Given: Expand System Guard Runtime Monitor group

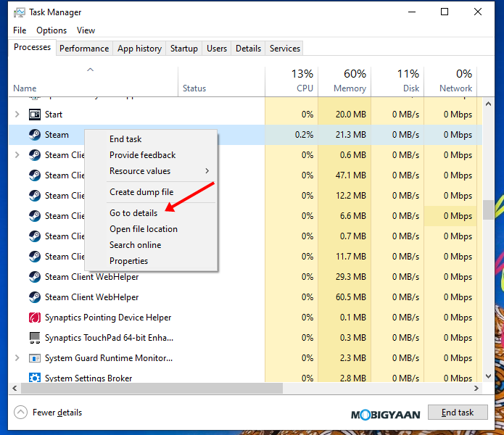Looking at the screenshot, I should pyautogui.click(x=17, y=358).
